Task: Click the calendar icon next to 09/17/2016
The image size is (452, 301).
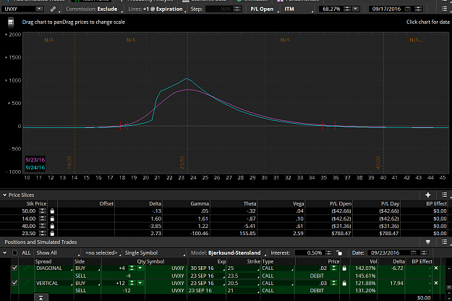Action: [408, 9]
